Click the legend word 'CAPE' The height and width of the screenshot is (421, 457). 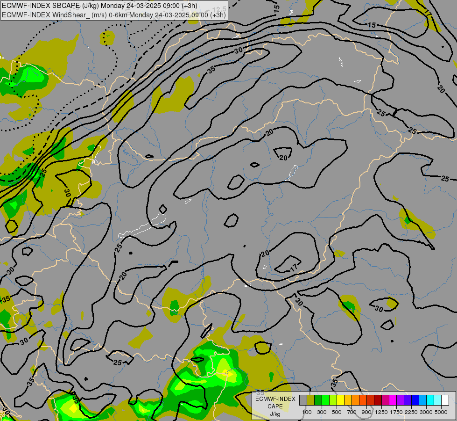coord(275,406)
